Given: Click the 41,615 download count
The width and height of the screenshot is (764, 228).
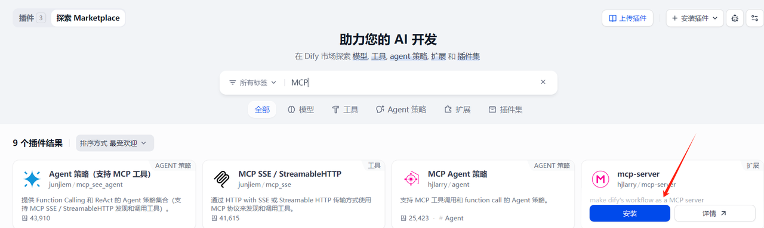Looking at the screenshot, I should [225, 218].
